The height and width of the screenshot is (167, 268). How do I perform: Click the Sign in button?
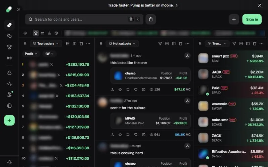[x=252, y=19]
